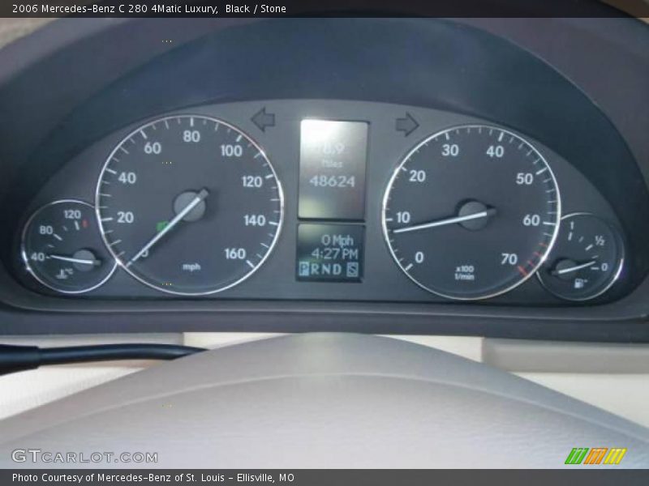This screenshot has width=649, height=486.
Task: Select the R reverse gear option
Action: click(315, 269)
